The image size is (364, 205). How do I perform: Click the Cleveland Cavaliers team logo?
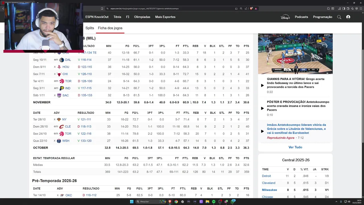click(61, 127)
